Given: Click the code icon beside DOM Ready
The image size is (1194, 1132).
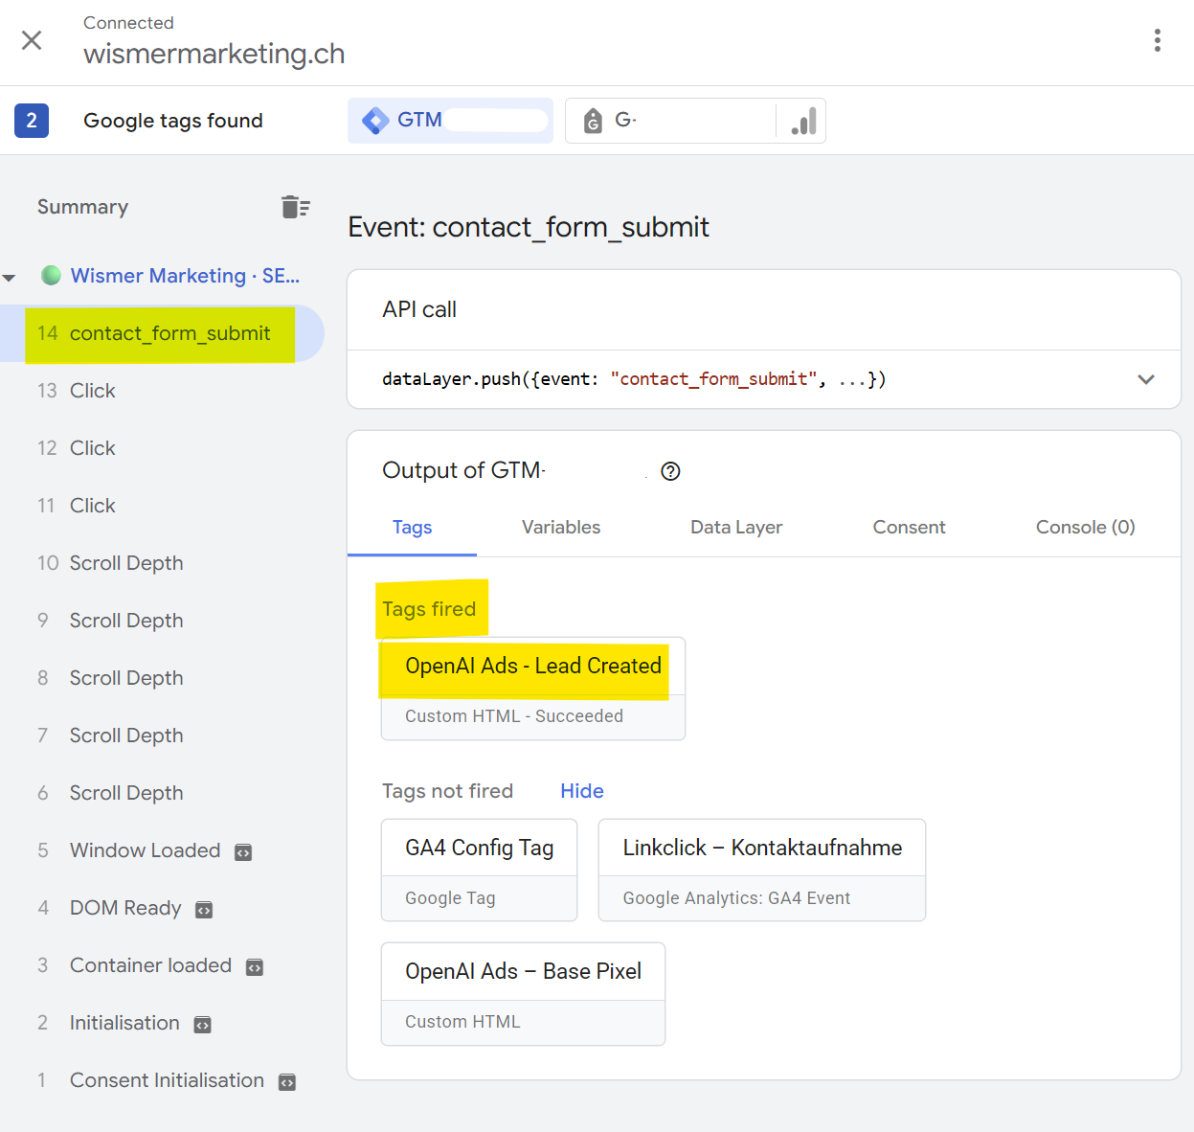Looking at the screenshot, I should (x=204, y=910).
